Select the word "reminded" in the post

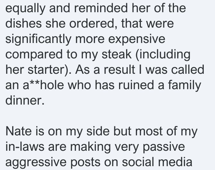101,8
